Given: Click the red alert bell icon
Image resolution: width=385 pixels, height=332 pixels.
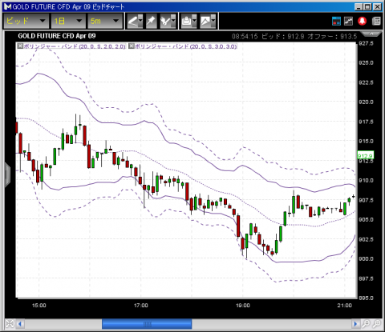Looking at the screenshot, I should tap(363, 21).
